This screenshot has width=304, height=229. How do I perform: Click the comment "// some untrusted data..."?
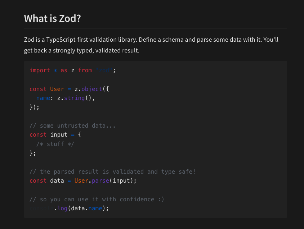tap(72, 125)
